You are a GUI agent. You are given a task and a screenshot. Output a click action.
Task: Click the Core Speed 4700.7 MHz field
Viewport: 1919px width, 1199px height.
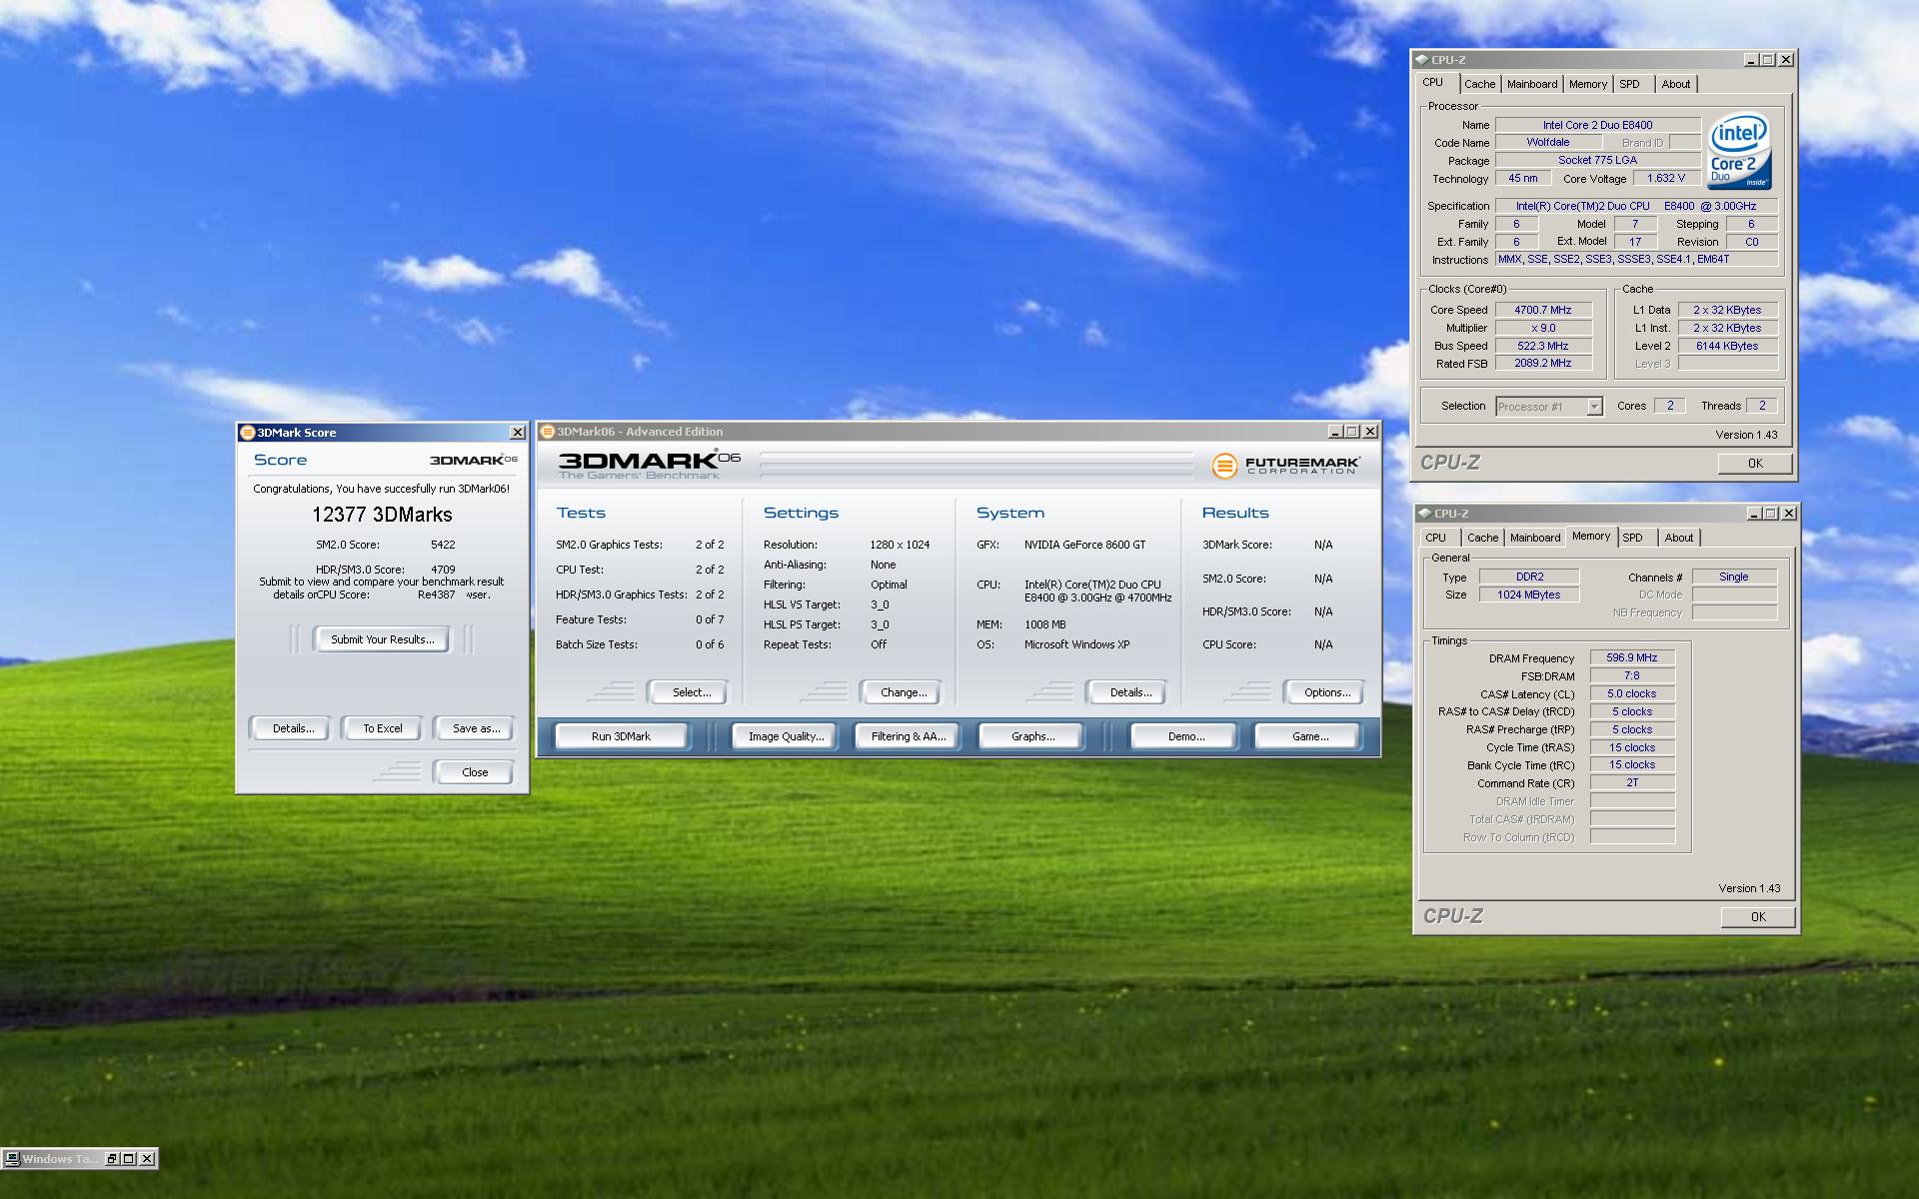pos(1543,310)
